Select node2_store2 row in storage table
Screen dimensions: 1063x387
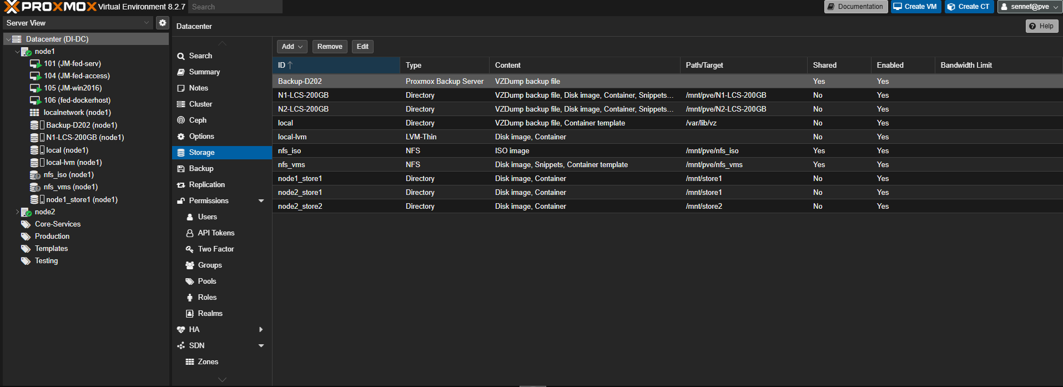click(667, 207)
